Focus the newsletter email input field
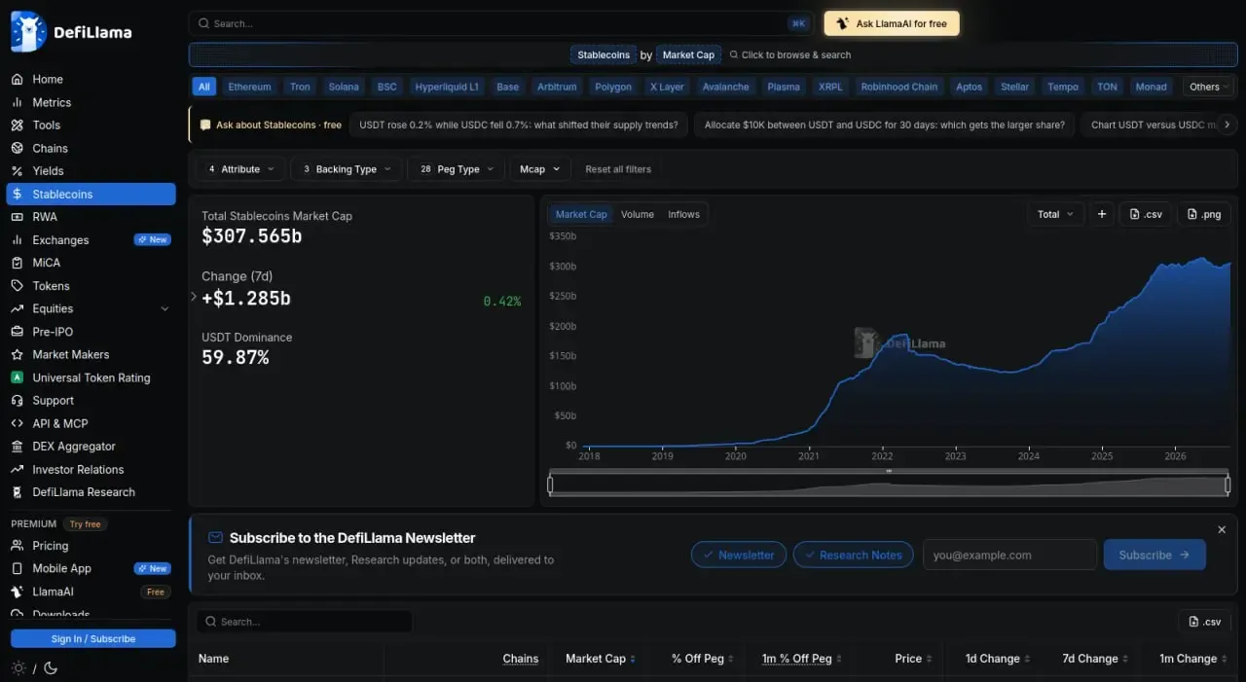Viewport: 1246px width, 682px height. click(1009, 555)
